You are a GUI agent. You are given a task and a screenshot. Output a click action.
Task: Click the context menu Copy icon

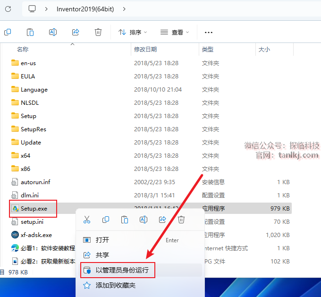pos(106,220)
